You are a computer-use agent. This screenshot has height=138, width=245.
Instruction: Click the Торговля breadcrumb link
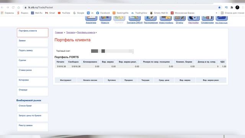pyautogui.click(x=70, y=33)
